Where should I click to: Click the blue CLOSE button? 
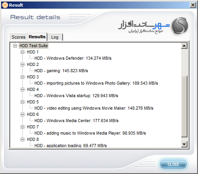pyautogui.click(x=173, y=164)
